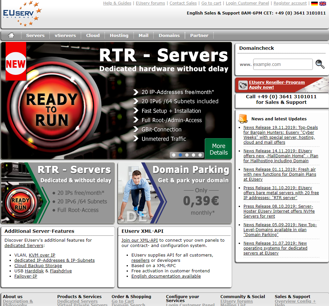Click the news RSS feed icon
329x306 pixels.
coord(243,119)
